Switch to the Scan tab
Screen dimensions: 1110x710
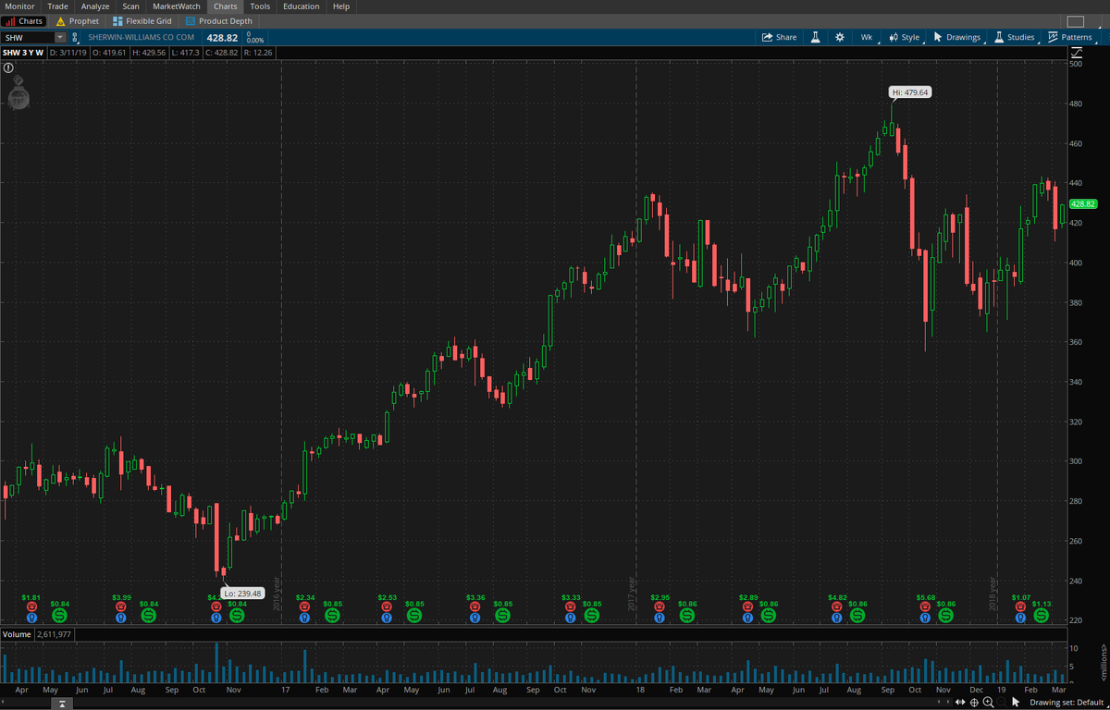[x=130, y=6]
